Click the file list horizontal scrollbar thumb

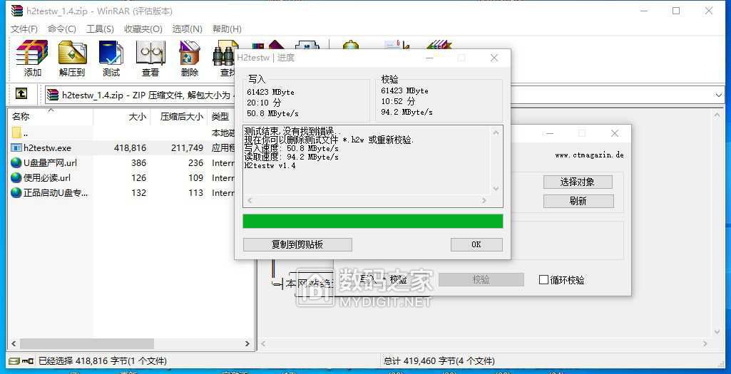pyautogui.click(x=87, y=344)
